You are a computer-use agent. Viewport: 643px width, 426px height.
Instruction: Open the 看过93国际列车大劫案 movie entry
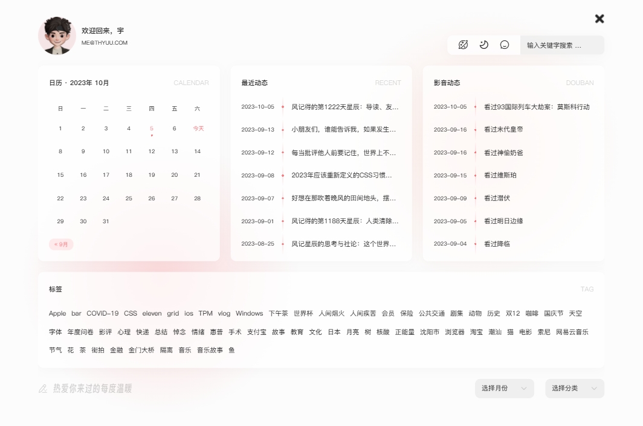tap(536, 107)
